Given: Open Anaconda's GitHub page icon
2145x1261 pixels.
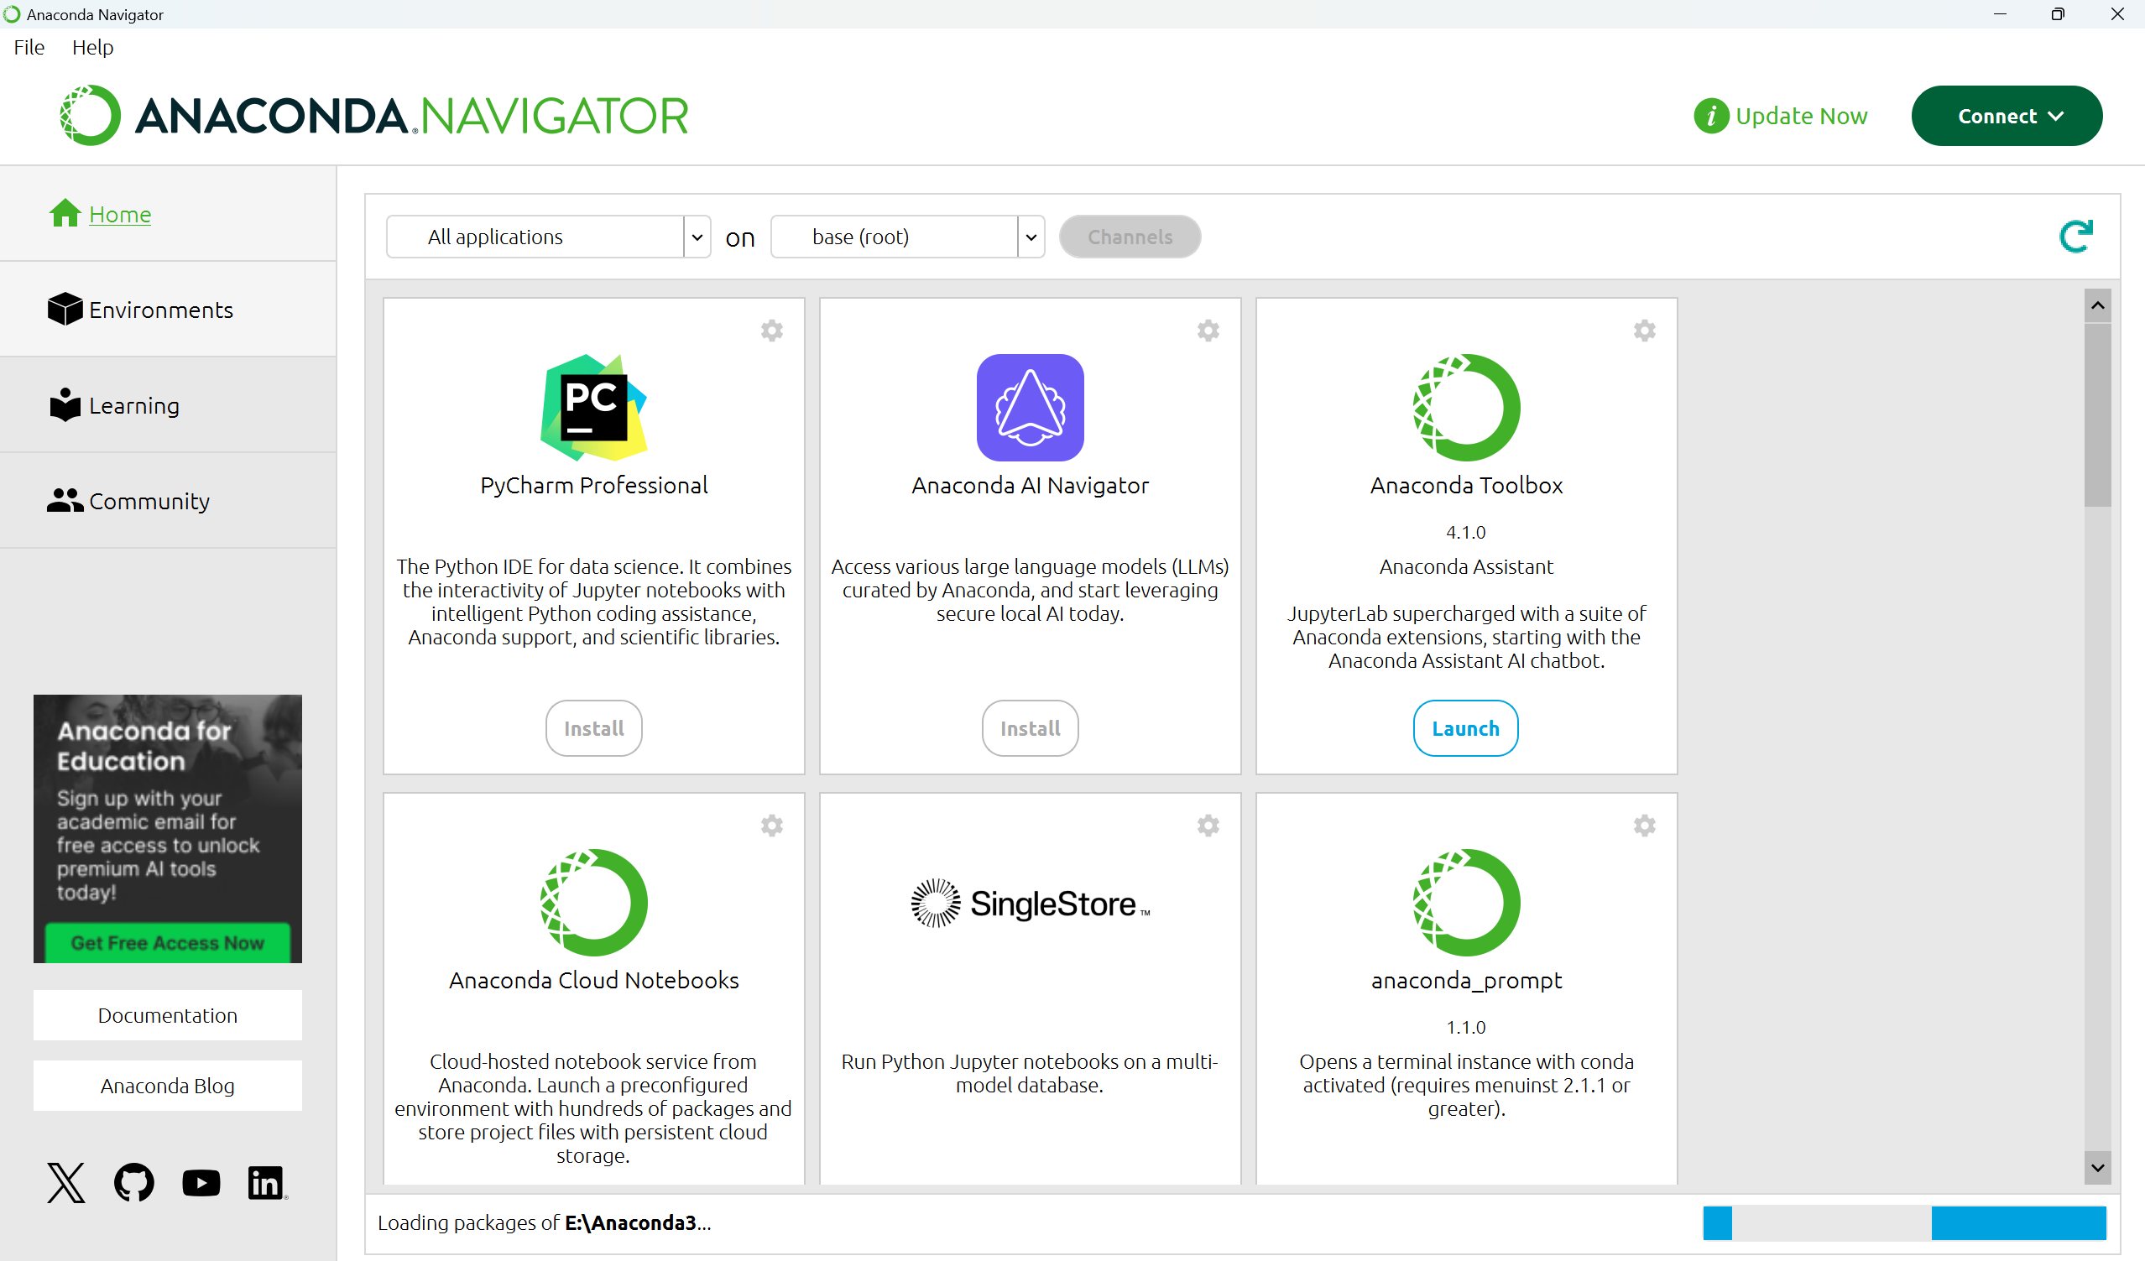Looking at the screenshot, I should click(133, 1182).
